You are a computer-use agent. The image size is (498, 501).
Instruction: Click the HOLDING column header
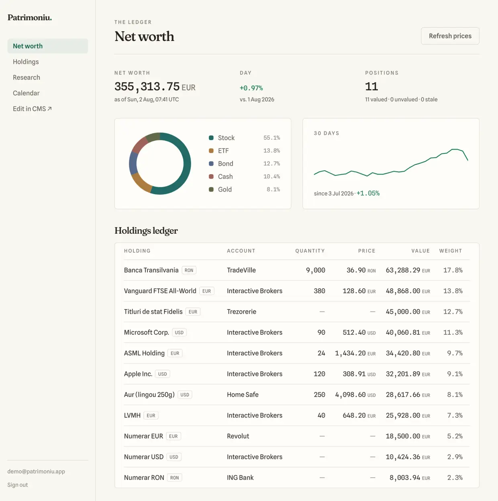pos(137,251)
